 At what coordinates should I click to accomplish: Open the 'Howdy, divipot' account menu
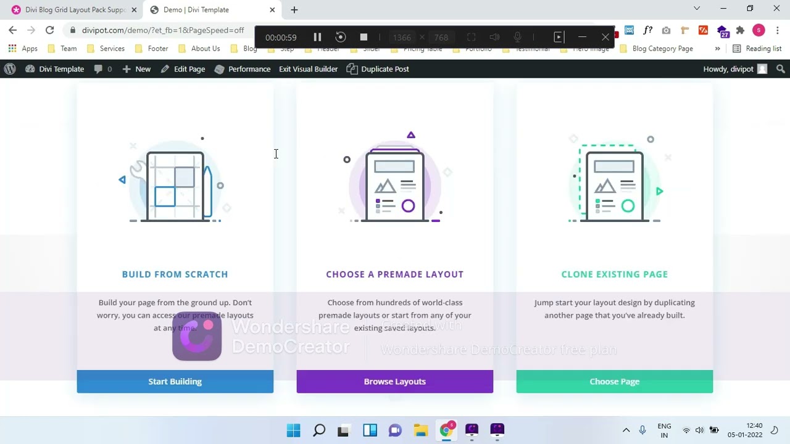point(735,69)
